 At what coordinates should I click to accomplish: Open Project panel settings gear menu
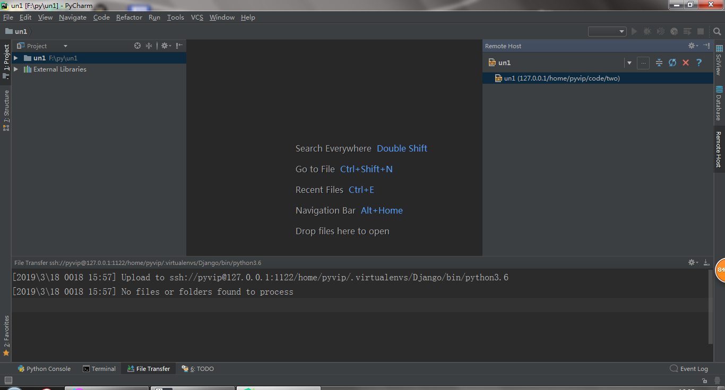point(165,46)
